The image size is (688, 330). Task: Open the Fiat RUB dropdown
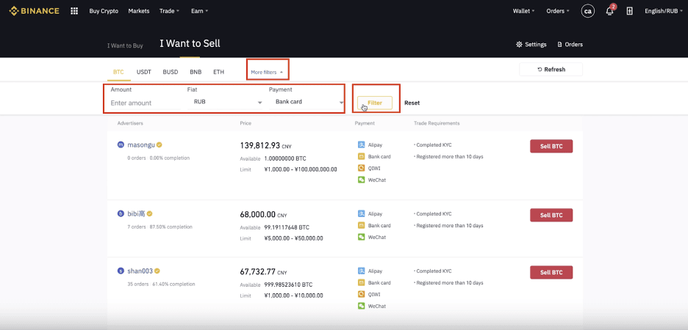225,102
